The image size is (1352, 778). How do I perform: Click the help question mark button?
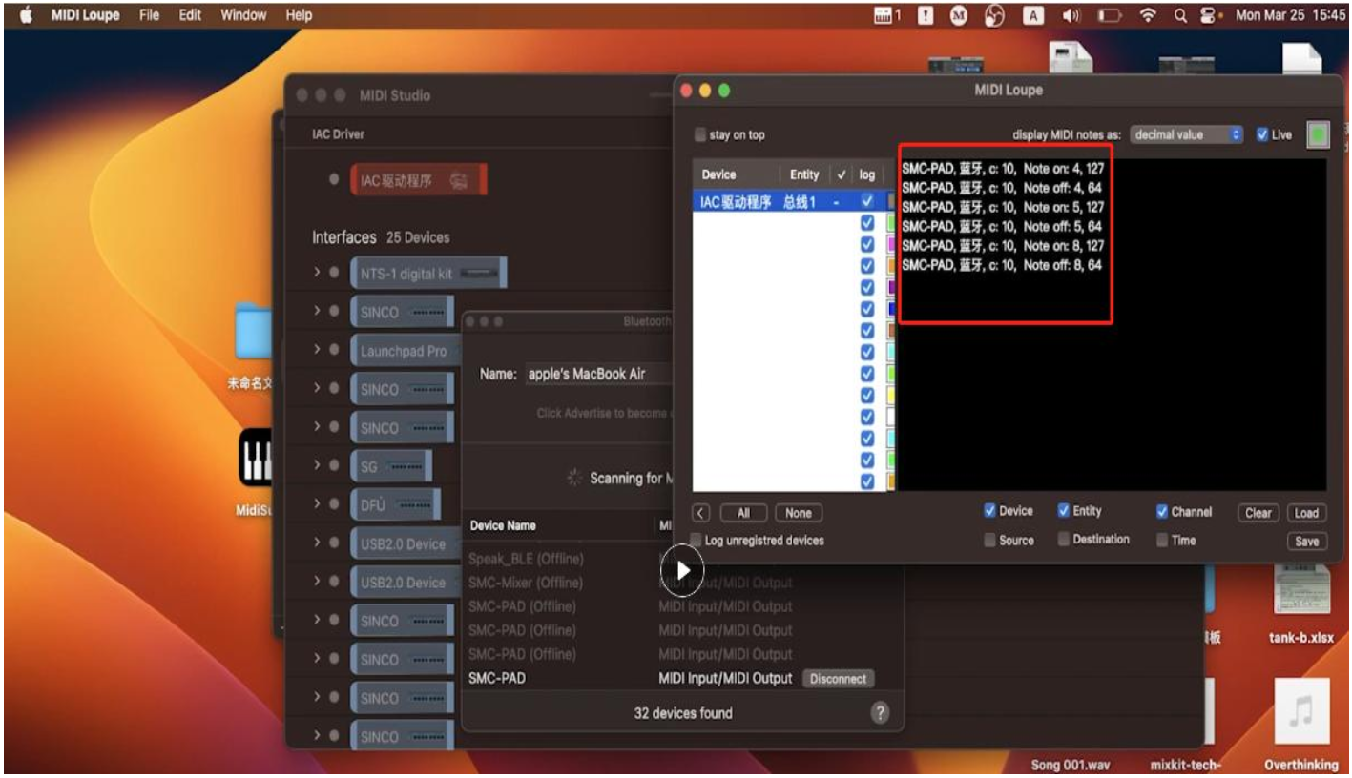click(x=880, y=712)
